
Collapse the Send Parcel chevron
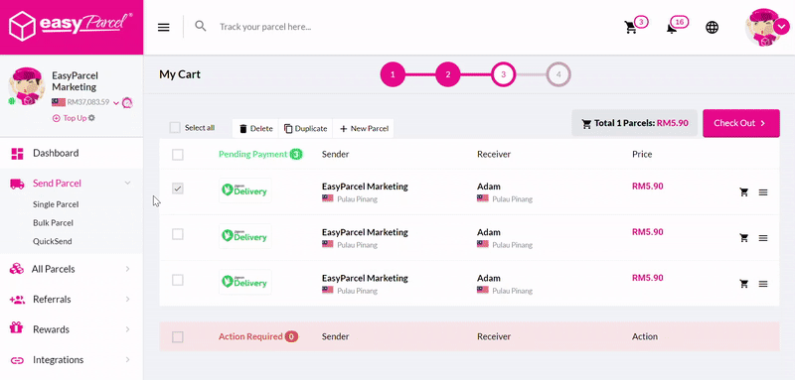128,184
